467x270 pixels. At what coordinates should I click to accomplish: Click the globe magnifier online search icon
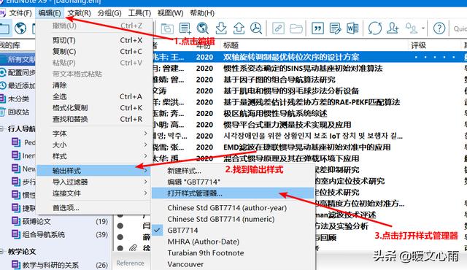[x=203, y=28]
